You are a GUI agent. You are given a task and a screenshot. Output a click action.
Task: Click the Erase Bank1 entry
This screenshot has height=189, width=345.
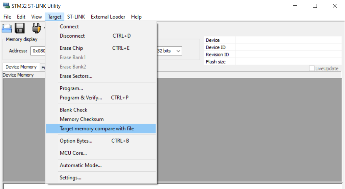point(101,57)
